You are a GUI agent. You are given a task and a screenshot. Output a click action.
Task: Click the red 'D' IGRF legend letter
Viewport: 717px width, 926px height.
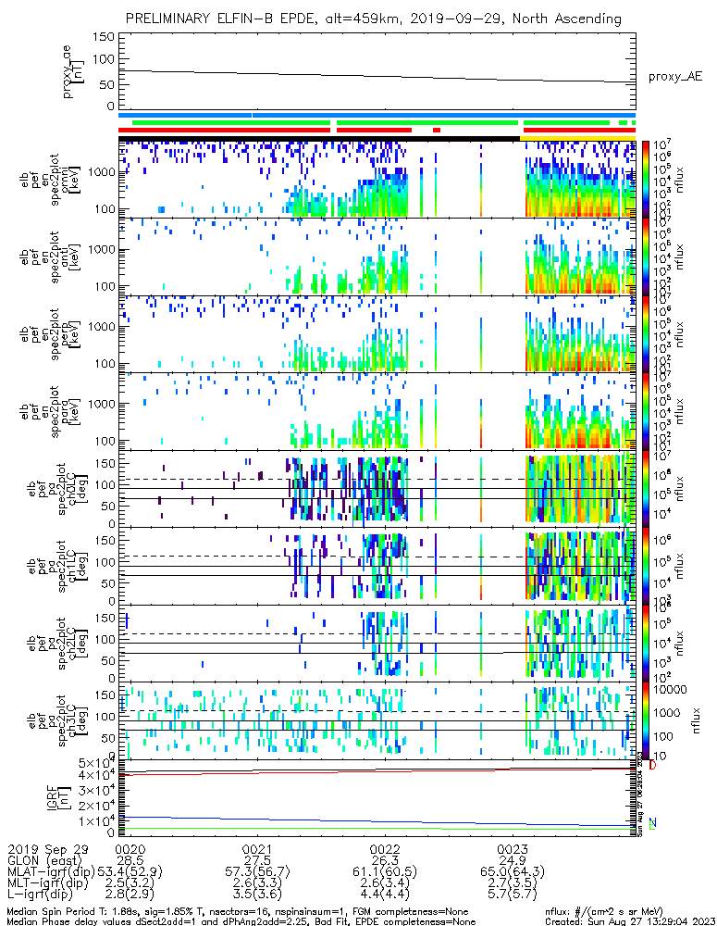[652, 766]
